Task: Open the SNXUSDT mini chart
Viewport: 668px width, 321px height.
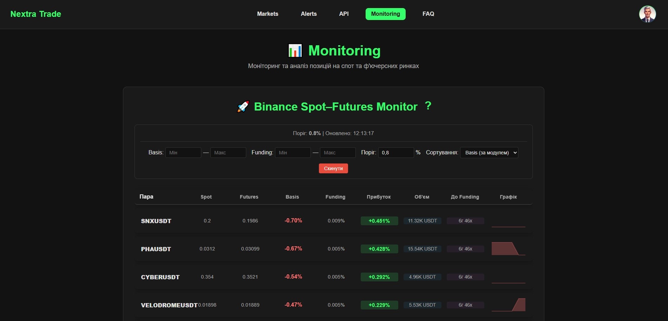Action: click(509, 221)
